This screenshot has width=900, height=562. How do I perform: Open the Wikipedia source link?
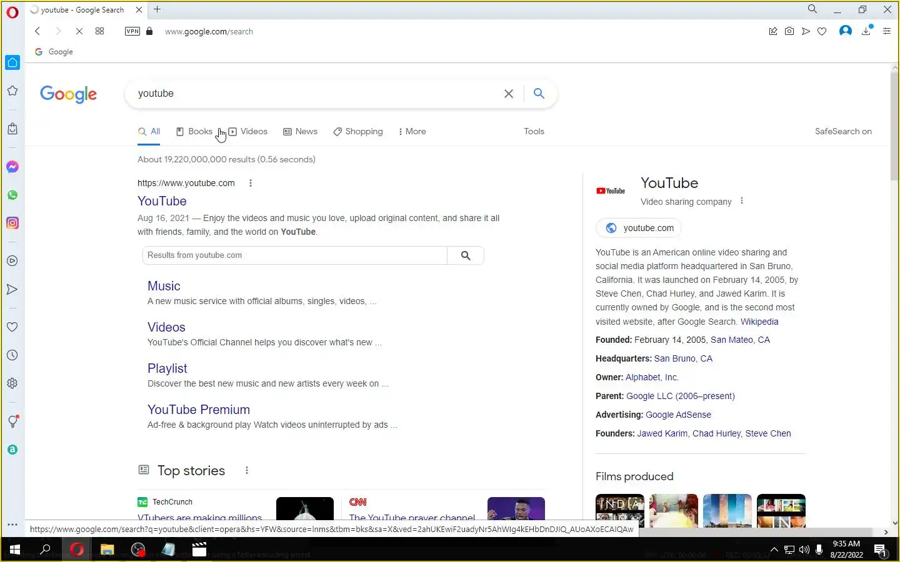759,322
